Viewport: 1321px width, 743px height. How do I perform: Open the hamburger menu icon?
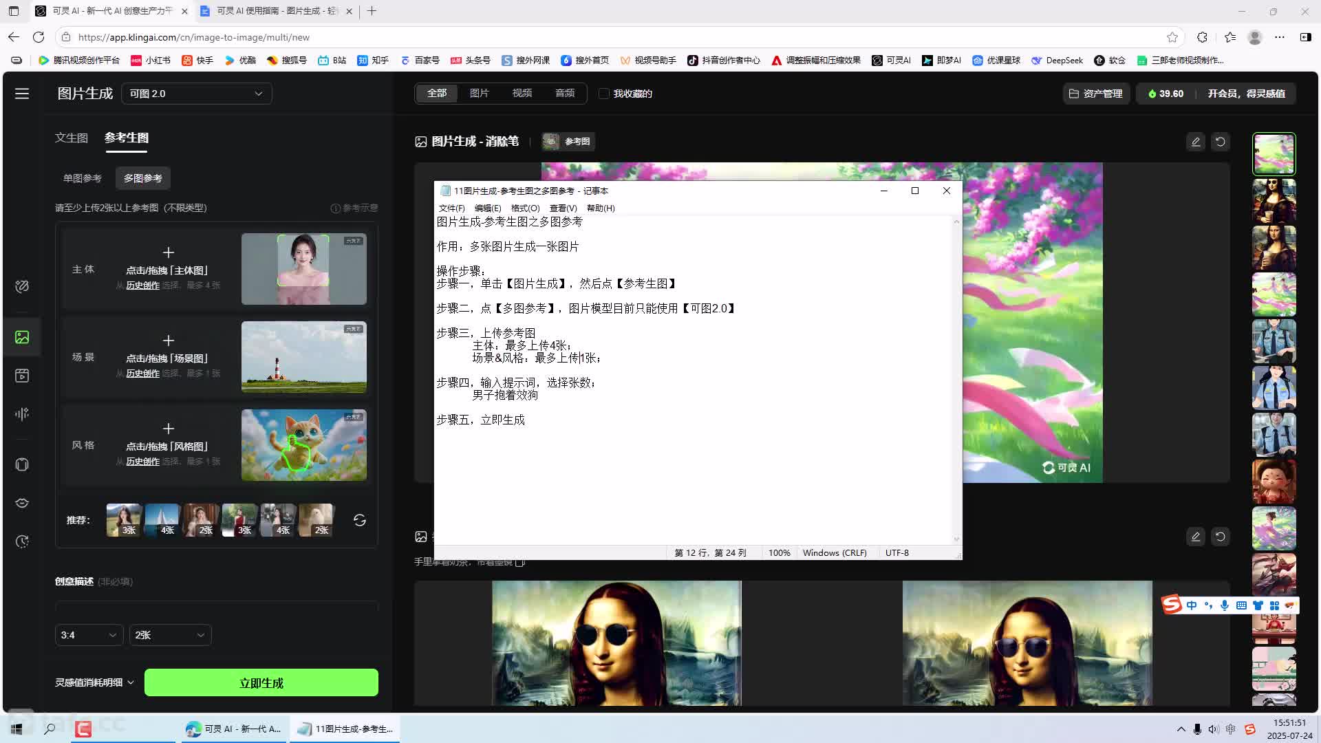(22, 94)
